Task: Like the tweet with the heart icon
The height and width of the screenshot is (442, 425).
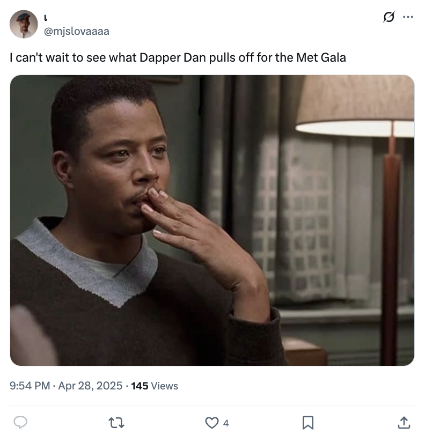Action: coord(212,423)
